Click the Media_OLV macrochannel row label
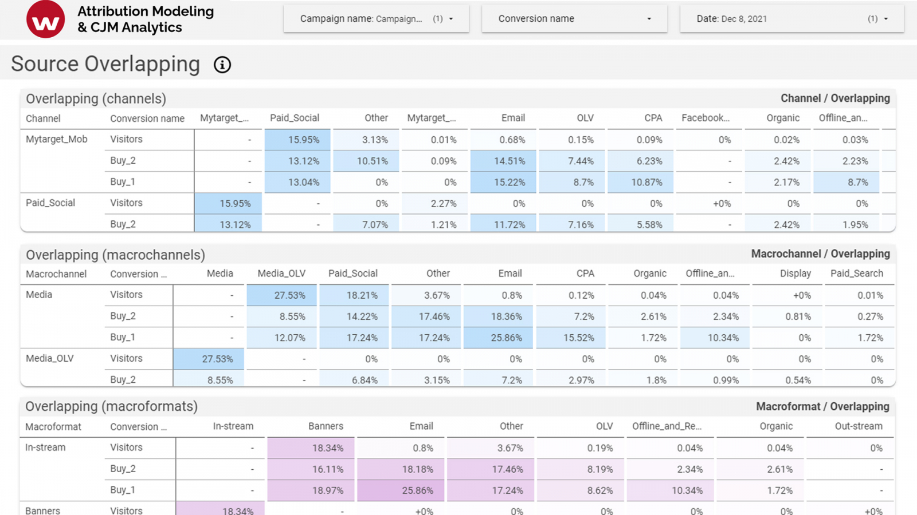The height and width of the screenshot is (515, 917). click(50, 358)
